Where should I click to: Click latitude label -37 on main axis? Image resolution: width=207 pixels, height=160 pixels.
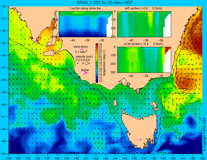[3, 68]
